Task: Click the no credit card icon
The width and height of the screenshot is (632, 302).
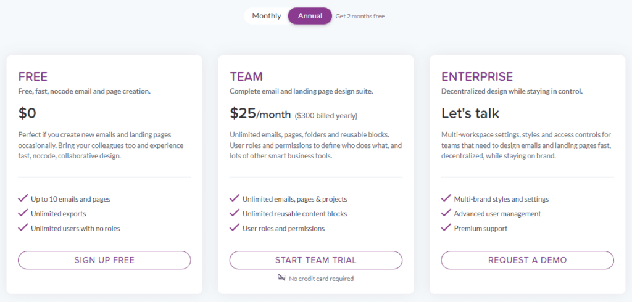Action: (282, 278)
